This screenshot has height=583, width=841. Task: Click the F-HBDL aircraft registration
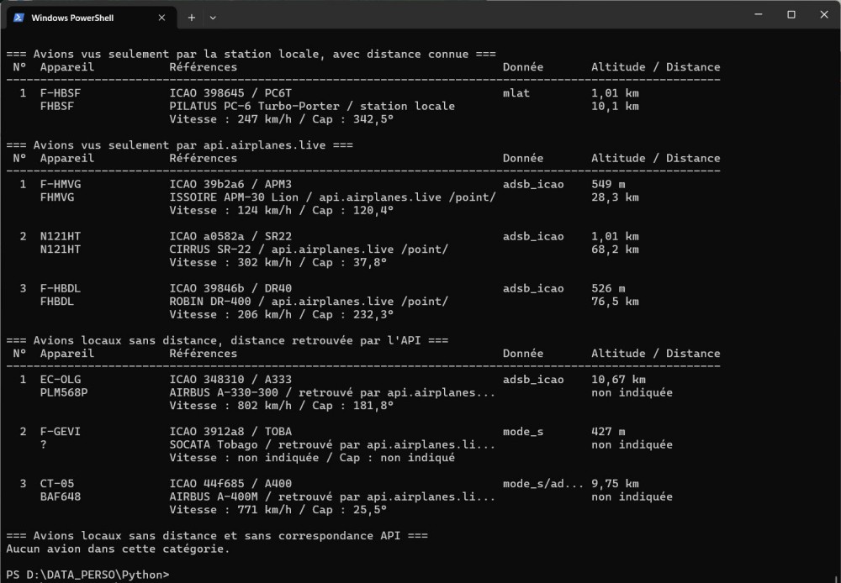(x=61, y=288)
